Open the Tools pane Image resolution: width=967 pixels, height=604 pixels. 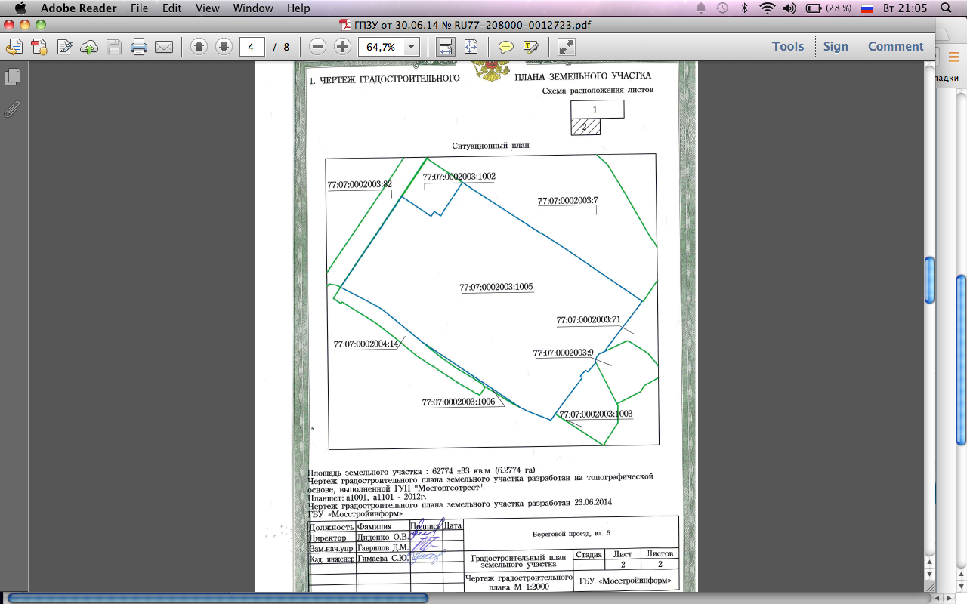(788, 46)
